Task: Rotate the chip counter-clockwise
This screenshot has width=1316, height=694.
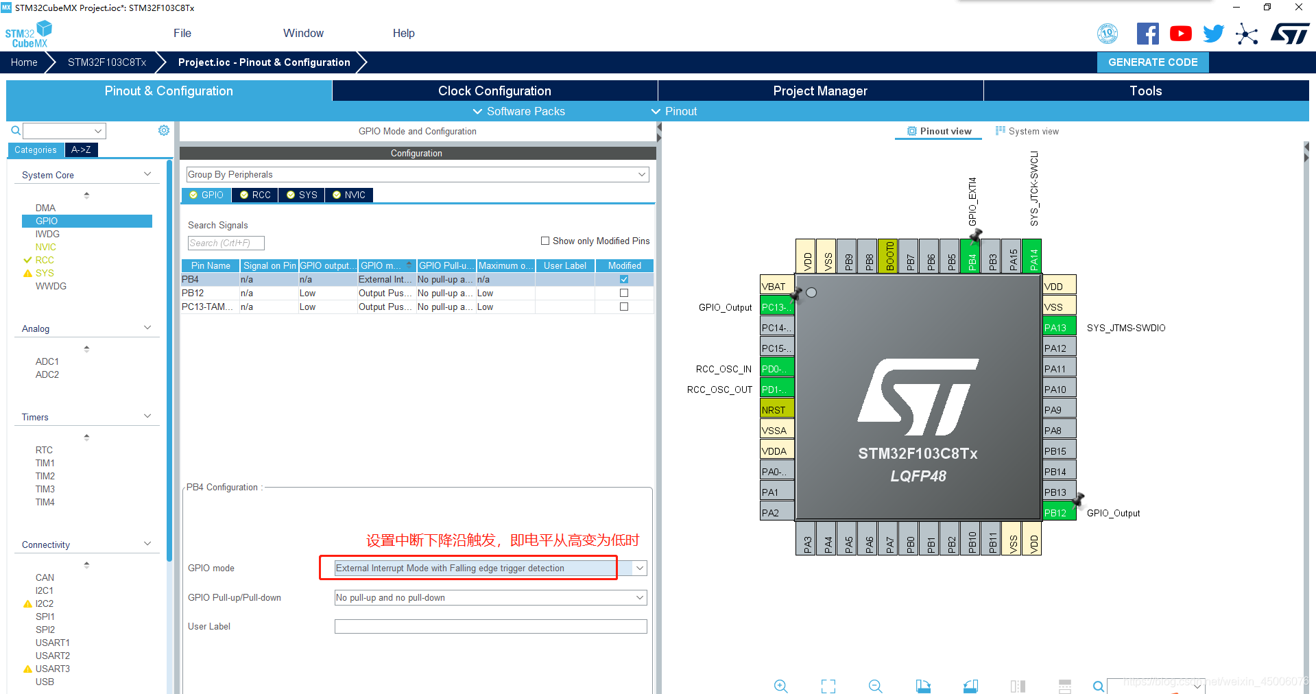Action: [970, 686]
